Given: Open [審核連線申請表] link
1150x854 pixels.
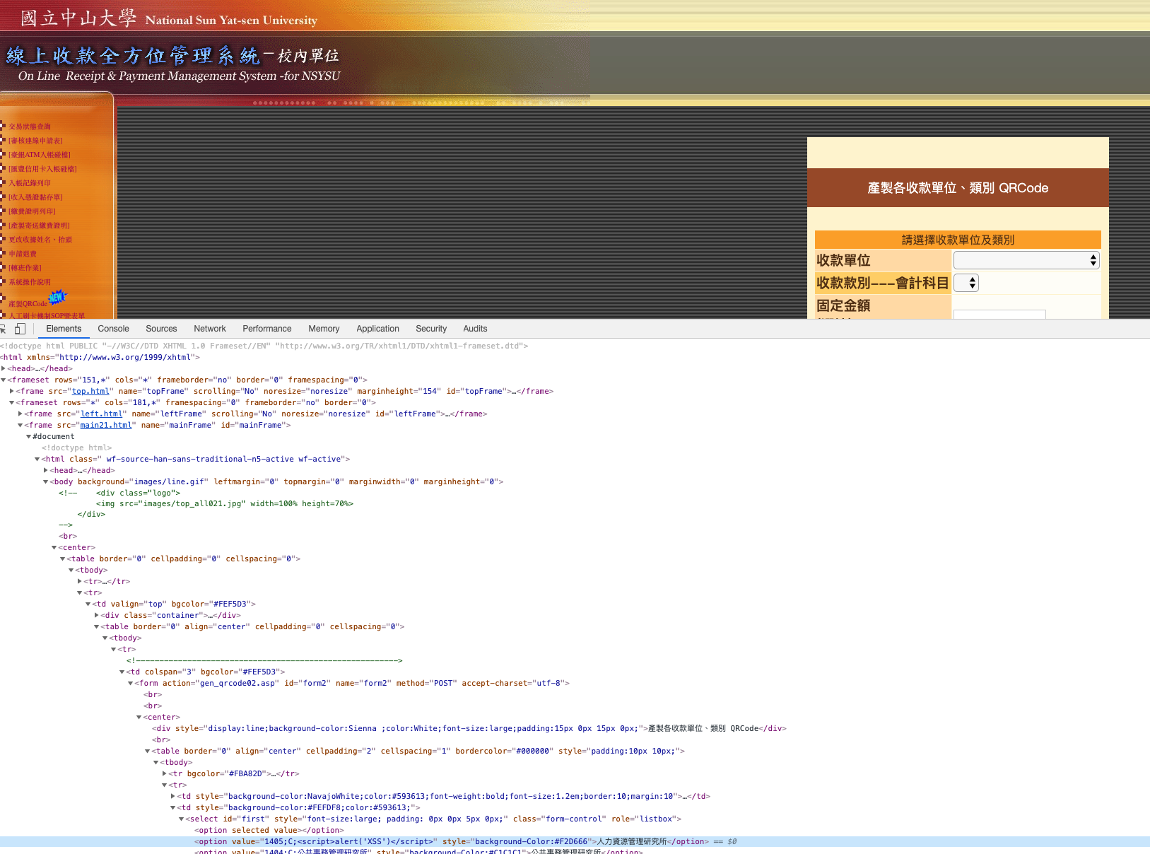Looking at the screenshot, I should point(35,141).
